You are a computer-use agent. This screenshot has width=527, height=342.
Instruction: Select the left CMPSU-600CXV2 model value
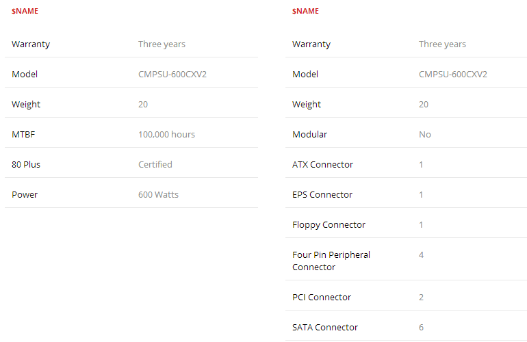(x=172, y=75)
